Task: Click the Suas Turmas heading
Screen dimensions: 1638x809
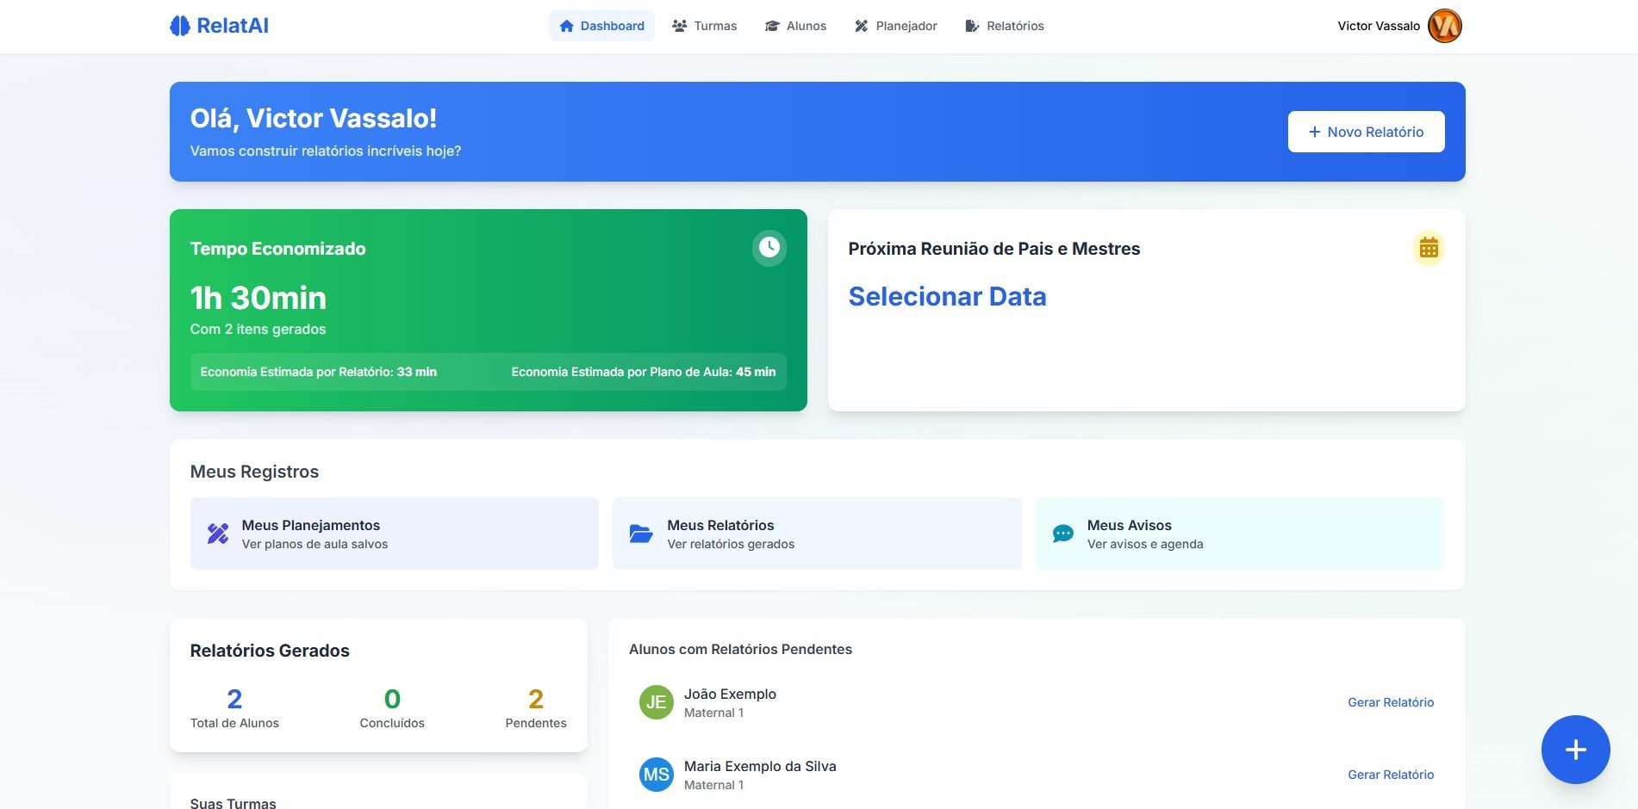Action: pyautogui.click(x=234, y=803)
